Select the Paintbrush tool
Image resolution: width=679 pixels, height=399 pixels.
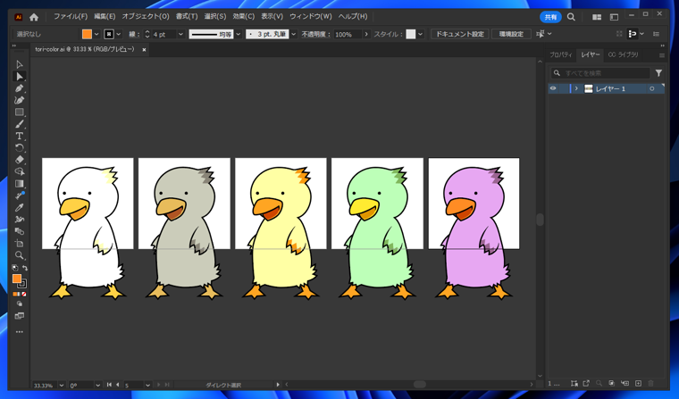pos(20,124)
